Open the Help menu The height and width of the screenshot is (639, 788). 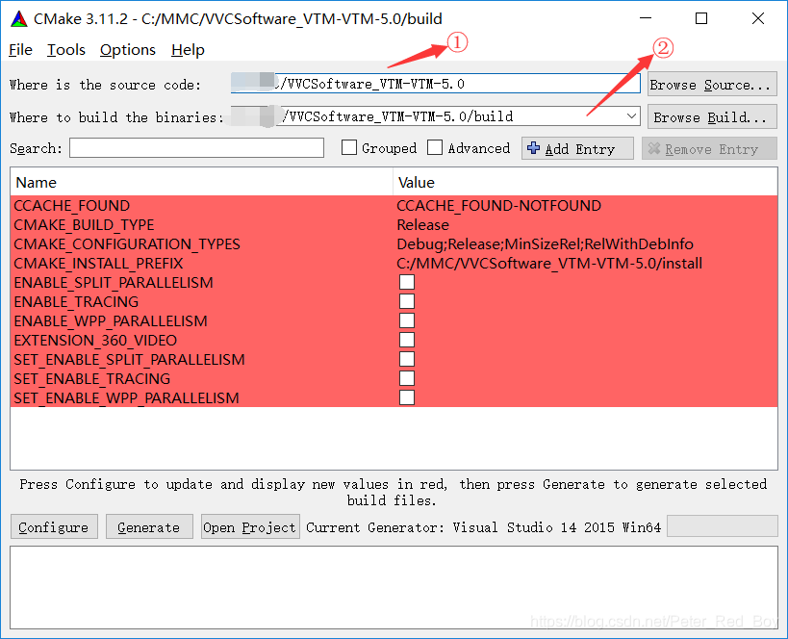tap(188, 50)
